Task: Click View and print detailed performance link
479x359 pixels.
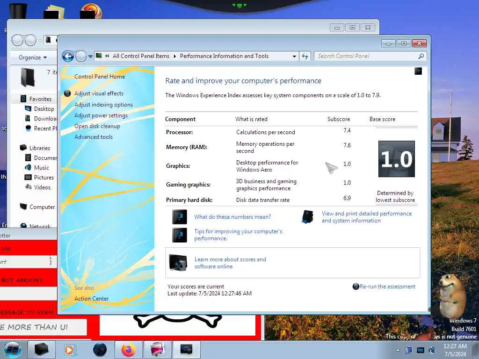Action: [367, 217]
